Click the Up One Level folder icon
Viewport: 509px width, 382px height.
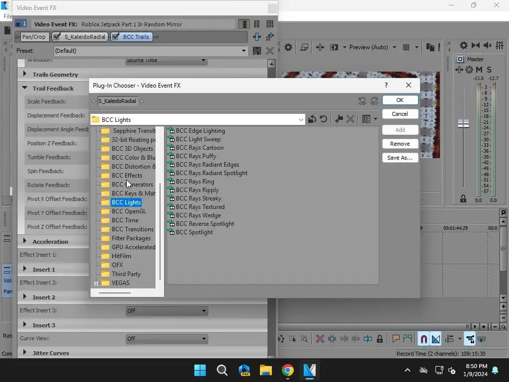tap(312, 119)
